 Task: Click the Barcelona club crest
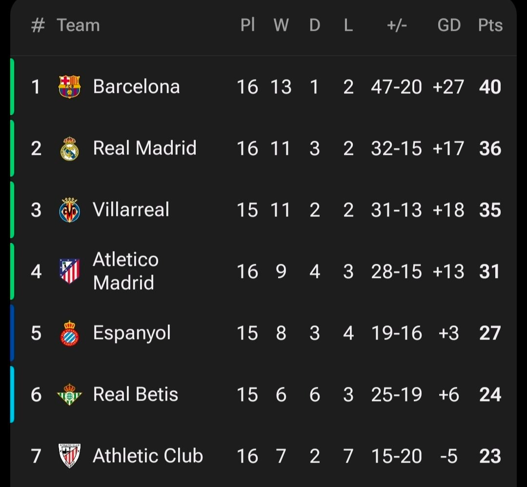coord(69,87)
